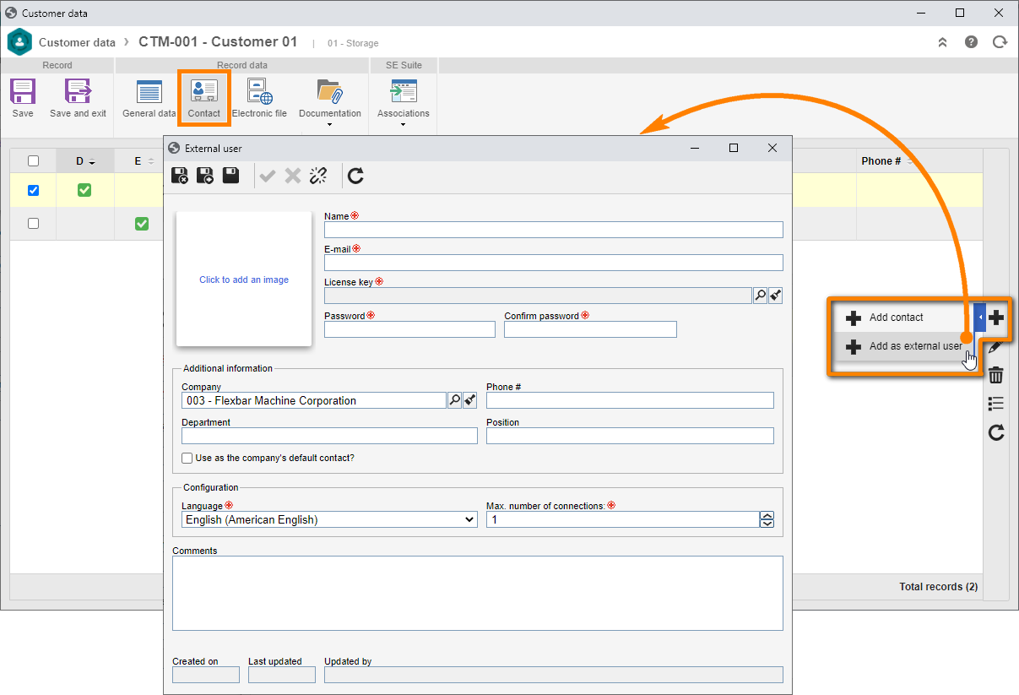This screenshot has width=1019, height=695.
Task: Focus the Password input field
Action: [409, 329]
